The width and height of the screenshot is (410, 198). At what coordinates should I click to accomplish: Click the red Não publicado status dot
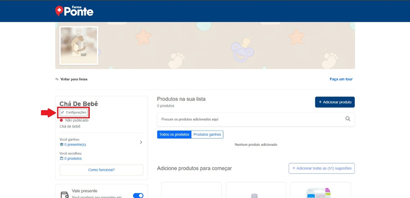(61, 120)
